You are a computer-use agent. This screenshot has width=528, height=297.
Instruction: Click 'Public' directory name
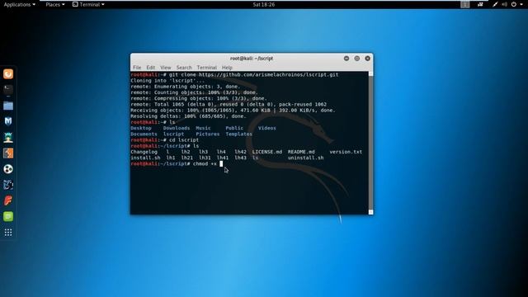[234, 128]
